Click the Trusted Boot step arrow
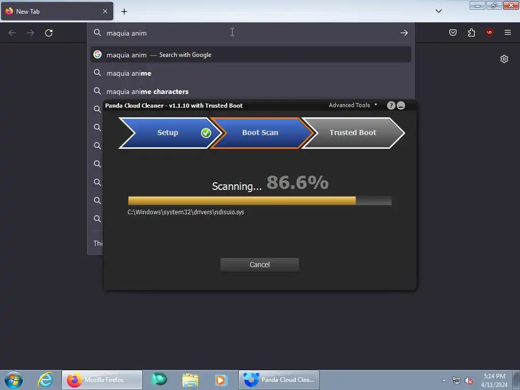 pyautogui.click(x=353, y=133)
